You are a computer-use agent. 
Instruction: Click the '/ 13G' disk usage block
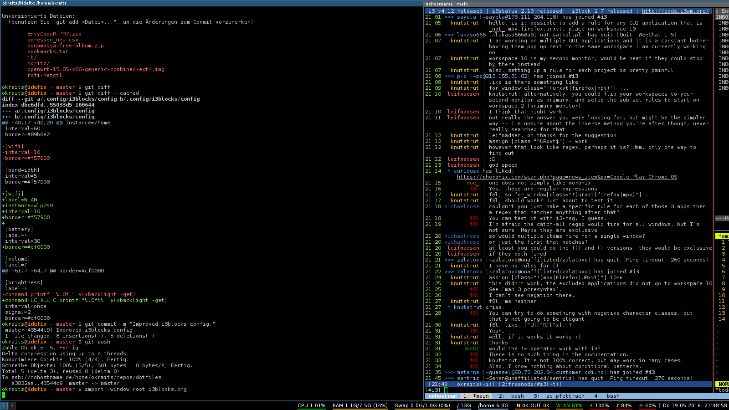tap(464, 405)
